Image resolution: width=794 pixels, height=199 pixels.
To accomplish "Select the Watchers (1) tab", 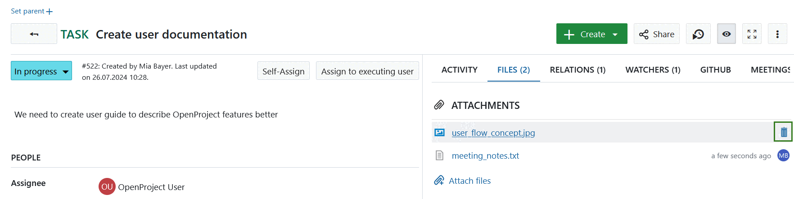I will tap(653, 70).
